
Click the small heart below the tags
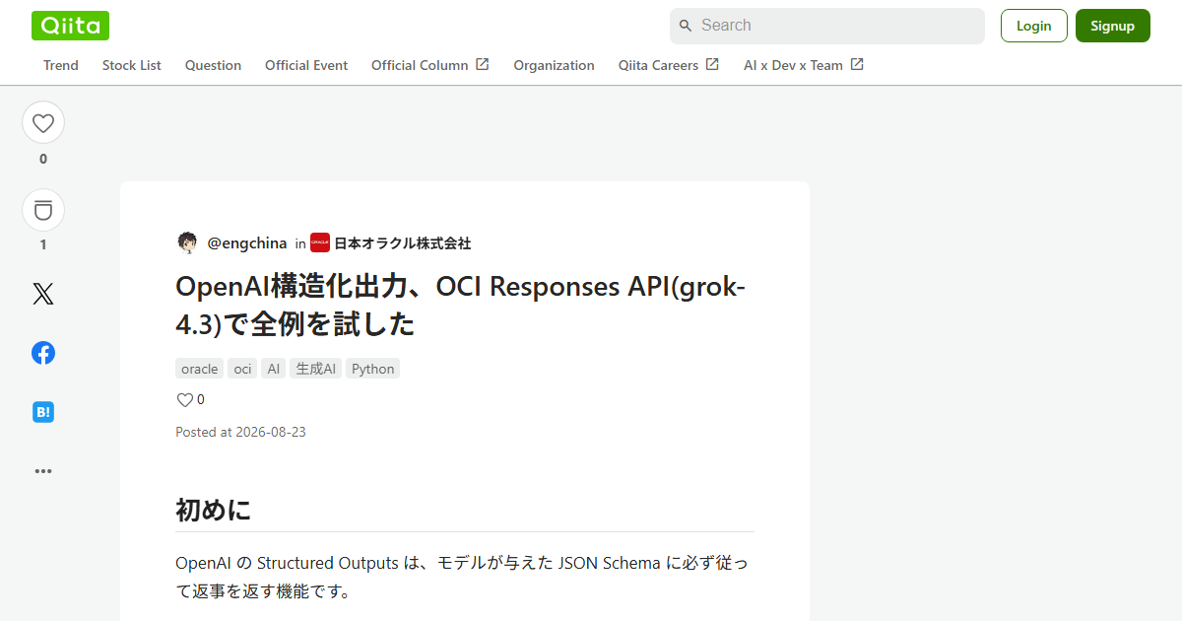184,400
